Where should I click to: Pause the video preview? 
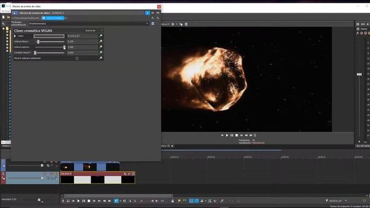(232, 135)
